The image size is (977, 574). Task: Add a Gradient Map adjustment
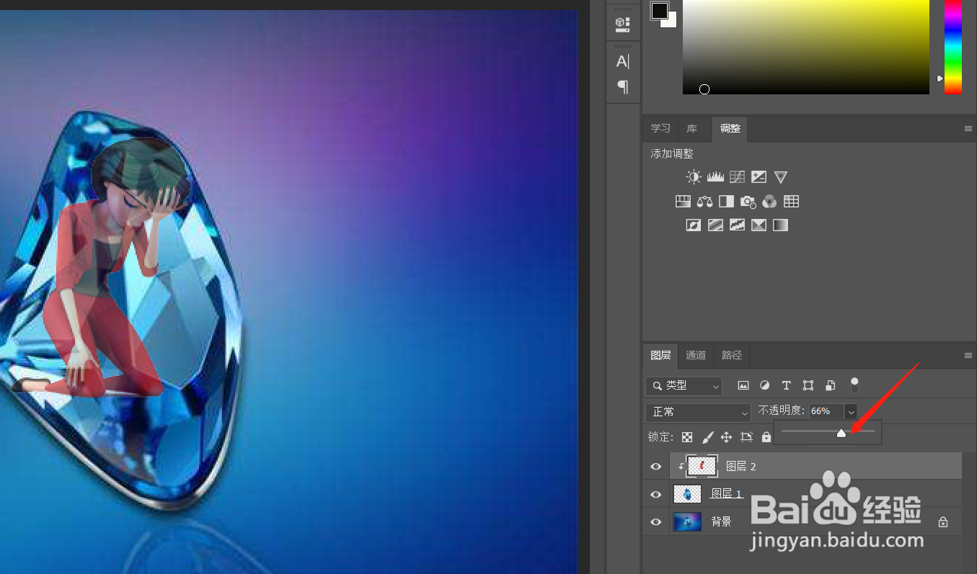(780, 225)
